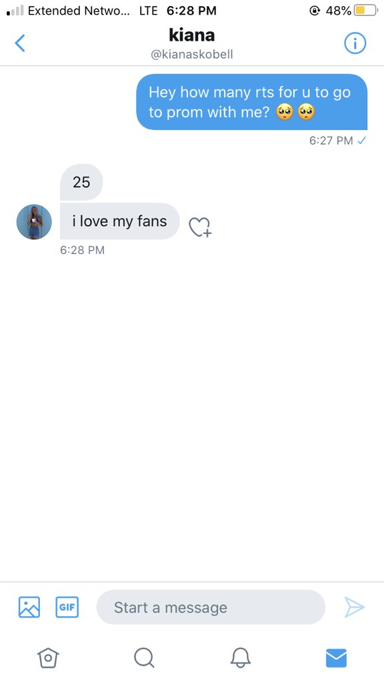
Task: Tap the back arrow to leave conversation
Action: coord(19,43)
